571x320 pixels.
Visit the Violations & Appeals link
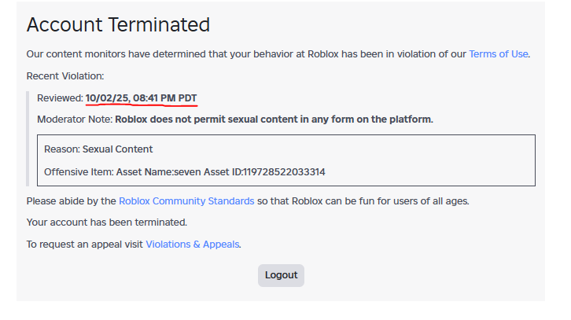pos(192,244)
